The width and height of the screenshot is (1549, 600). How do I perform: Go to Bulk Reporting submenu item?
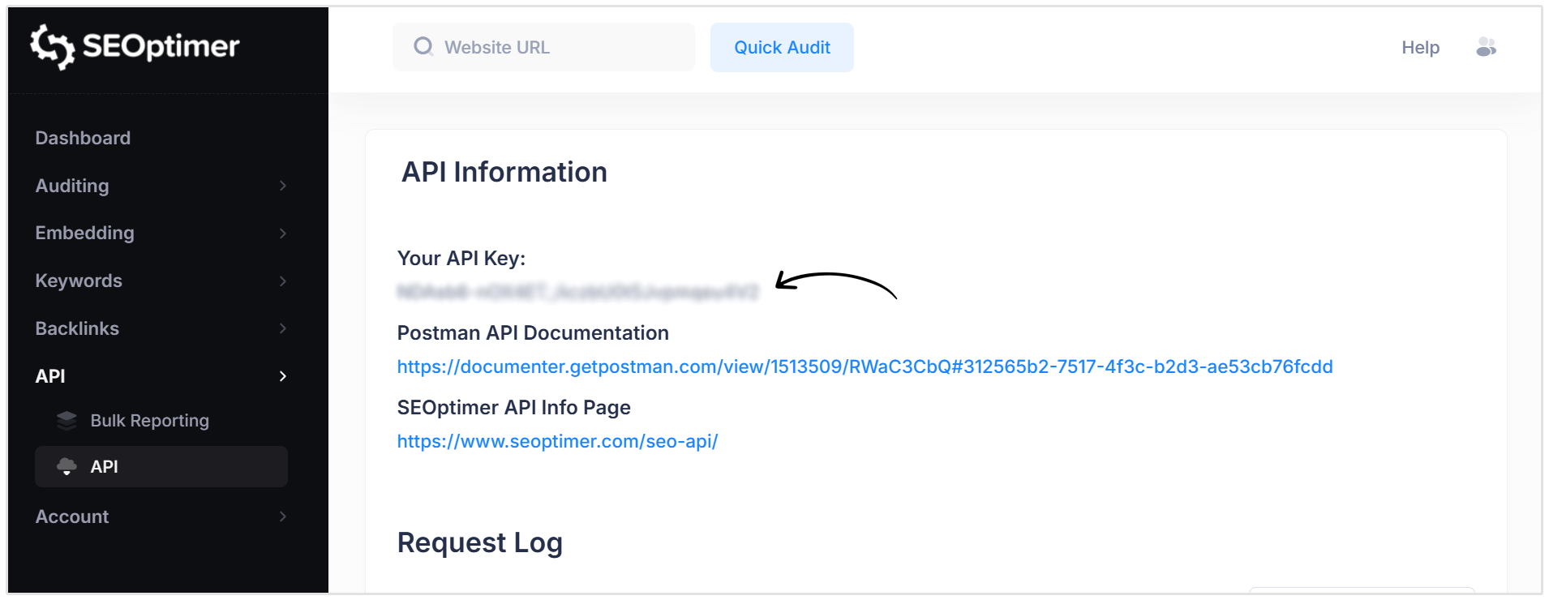pyautogui.click(x=150, y=420)
